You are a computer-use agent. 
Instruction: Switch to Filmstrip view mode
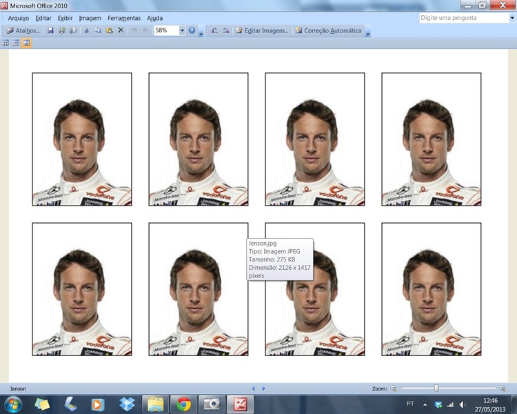point(15,43)
